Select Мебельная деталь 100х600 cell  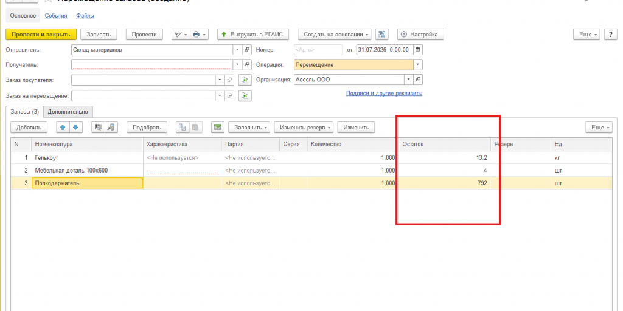[x=88, y=170]
